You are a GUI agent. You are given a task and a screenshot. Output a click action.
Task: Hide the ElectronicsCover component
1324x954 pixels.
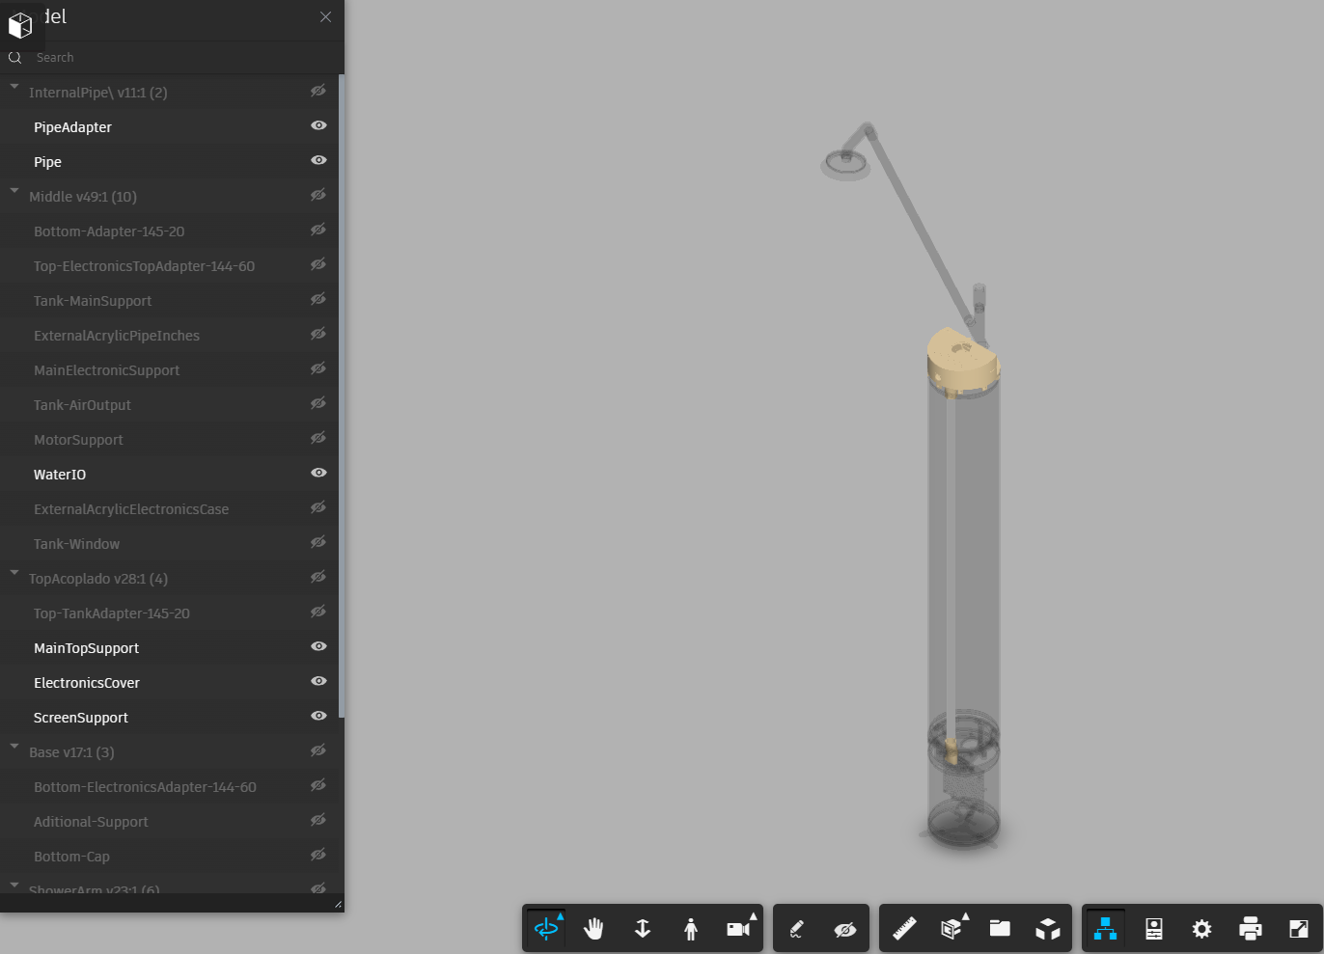318,681
